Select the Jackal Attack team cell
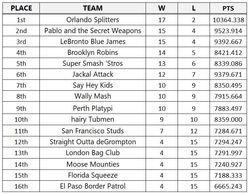Screen dimensions: 249x194 [93, 74]
